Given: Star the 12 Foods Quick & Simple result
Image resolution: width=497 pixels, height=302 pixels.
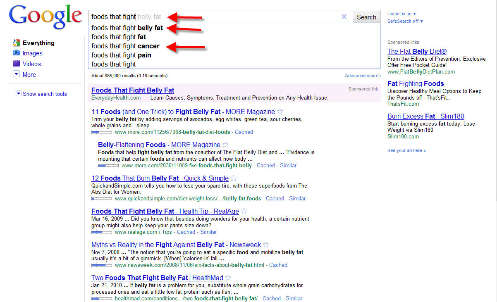Looking at the screenshot, I should [x=234, y=178].
